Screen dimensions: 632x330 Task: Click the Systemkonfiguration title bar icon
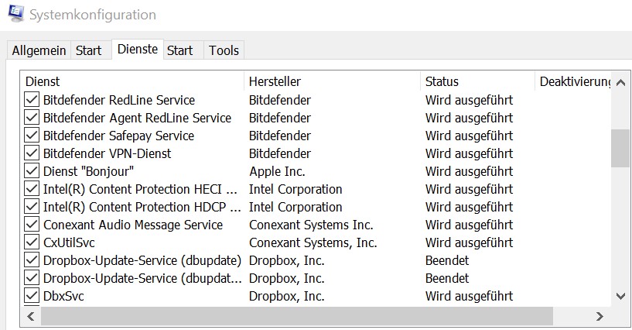pos(12,15)
